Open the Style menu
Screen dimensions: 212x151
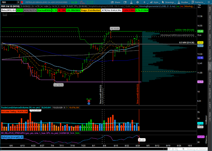coord(154,2)
